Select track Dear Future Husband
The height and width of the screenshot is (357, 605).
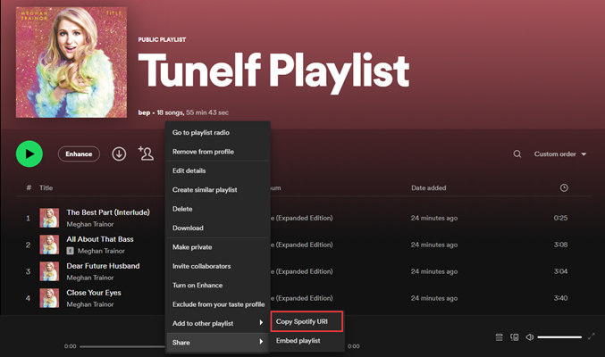103,266
